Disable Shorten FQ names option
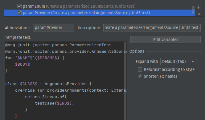The height and width of the screenshot is (120, 205). click(140, 76)
